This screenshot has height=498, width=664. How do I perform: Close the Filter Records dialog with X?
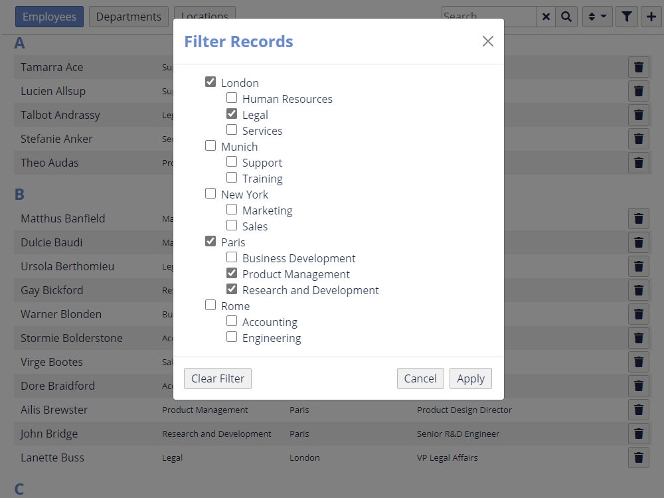(x=488, y=41)
